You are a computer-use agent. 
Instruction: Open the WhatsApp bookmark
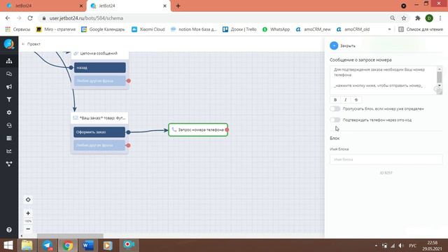tap(276, 29)
